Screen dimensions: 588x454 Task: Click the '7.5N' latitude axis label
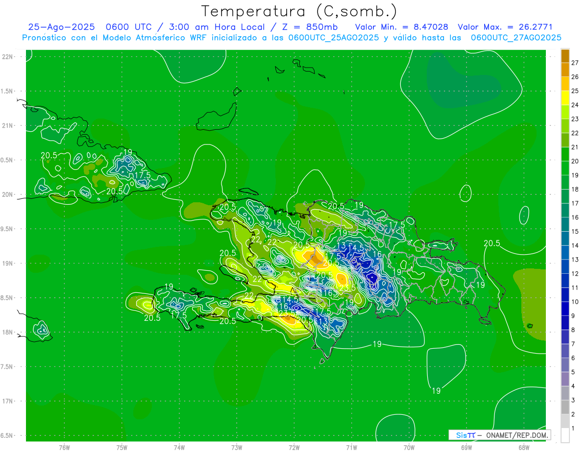(7, 367)
